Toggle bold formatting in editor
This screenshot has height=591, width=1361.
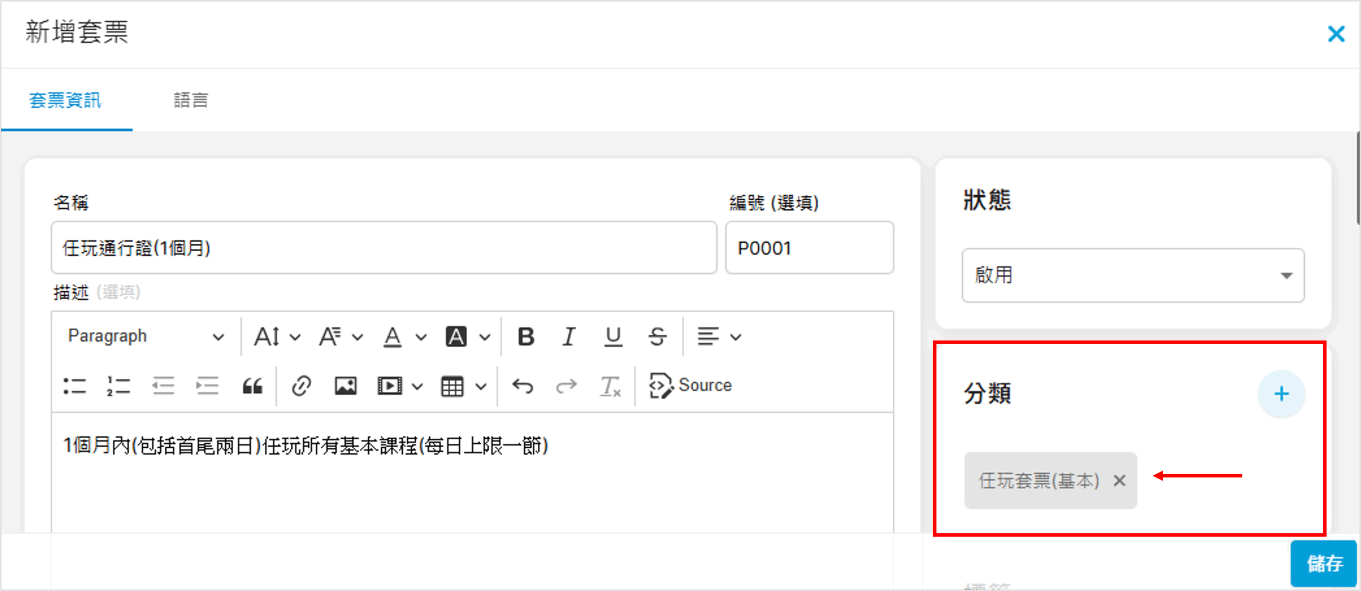tap(526, 336)
